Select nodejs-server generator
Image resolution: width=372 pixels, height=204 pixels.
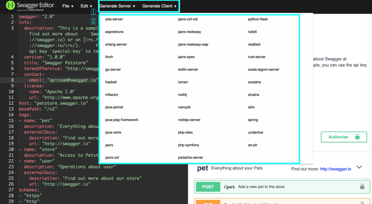[x=189, y=120]
